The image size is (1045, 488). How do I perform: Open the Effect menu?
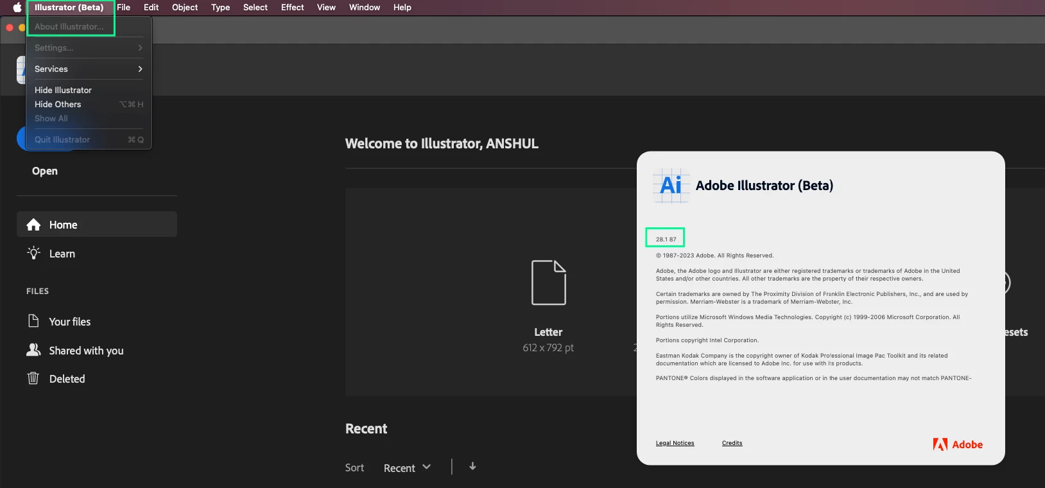(292, 8)
